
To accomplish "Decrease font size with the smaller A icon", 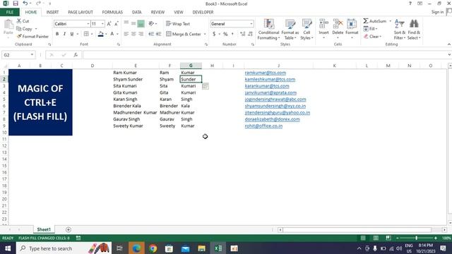I will click(x=116, y=24).
